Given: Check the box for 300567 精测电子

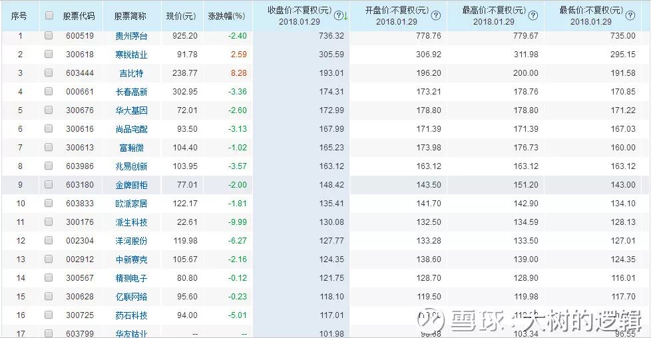Looking at the screenshot, I should [49, 277].
